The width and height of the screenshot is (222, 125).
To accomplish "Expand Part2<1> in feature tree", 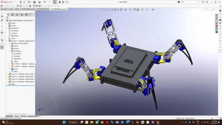I will click(x=9, y=66).
